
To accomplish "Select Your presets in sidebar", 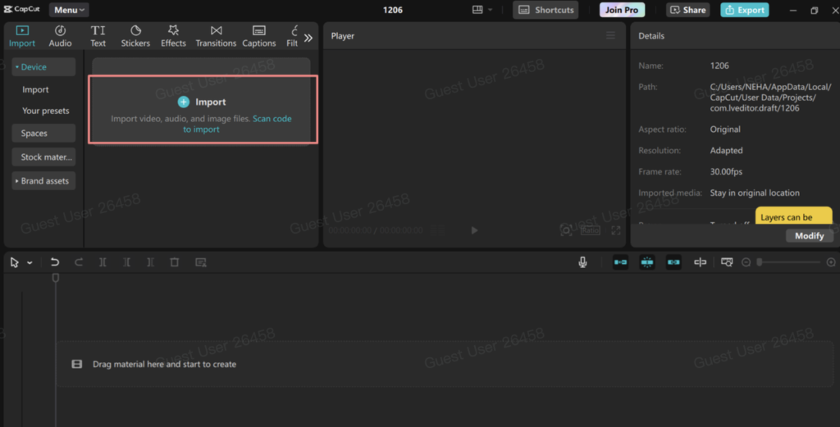I will point(46,111).
